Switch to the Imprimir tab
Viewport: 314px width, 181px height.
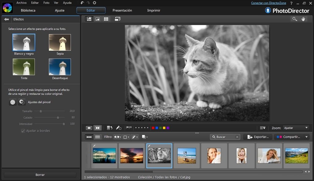(x=154, y=10)
